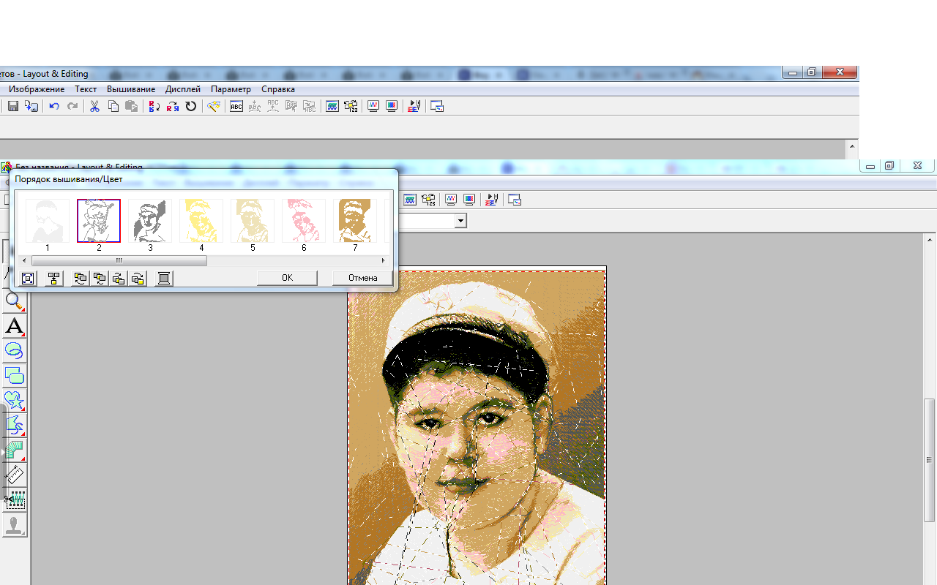Select the Text tool with letter A
This screenshot has width=937, height=585.
15,326
